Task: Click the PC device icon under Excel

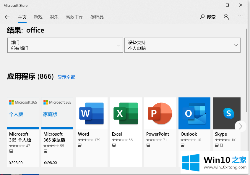Action: (x=114, y=145)
